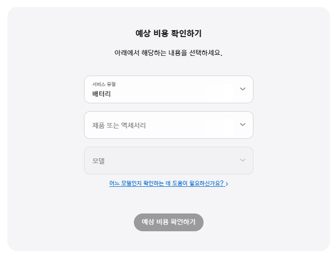Click the bold 예상 비용 확인하기 heading
The image size is (332, 254).
click(x=168, y=34)
